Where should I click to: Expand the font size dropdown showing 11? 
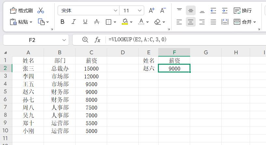[x=140, y=10]
